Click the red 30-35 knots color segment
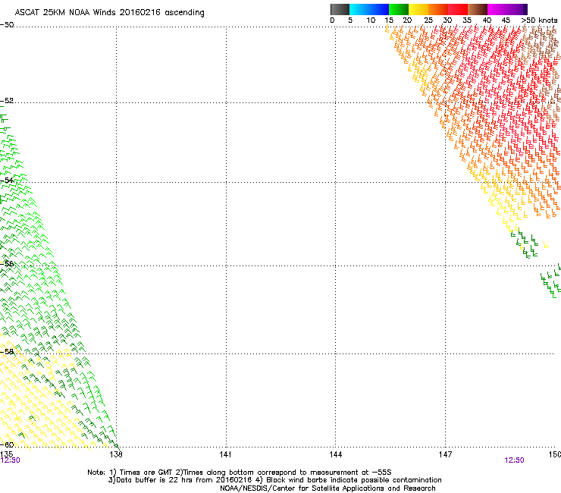Image resolution: width=561 pixels, height=493 pixels. click(458, 9)
